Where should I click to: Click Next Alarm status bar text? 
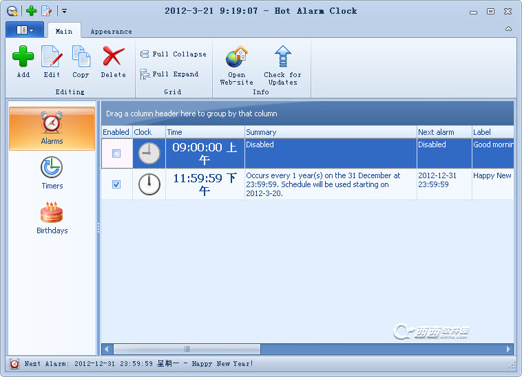click(138, 364)
